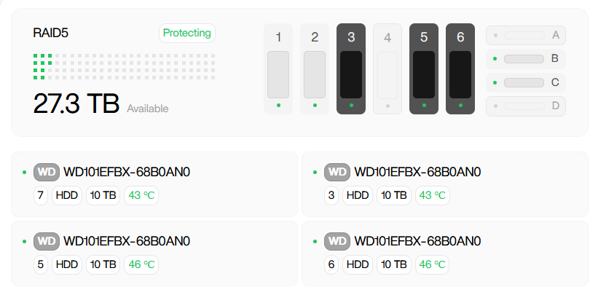The image size is (590, 295).
Task: Click the SSD slot A indicator
Action: pos(526,36)
